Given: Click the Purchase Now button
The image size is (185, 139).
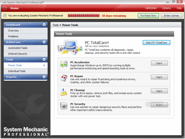Looking at the screenshot, I should (148, 16).
